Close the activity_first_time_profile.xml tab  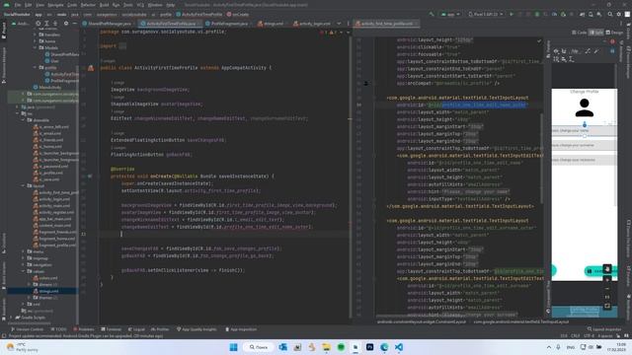[x=417, y=24]
